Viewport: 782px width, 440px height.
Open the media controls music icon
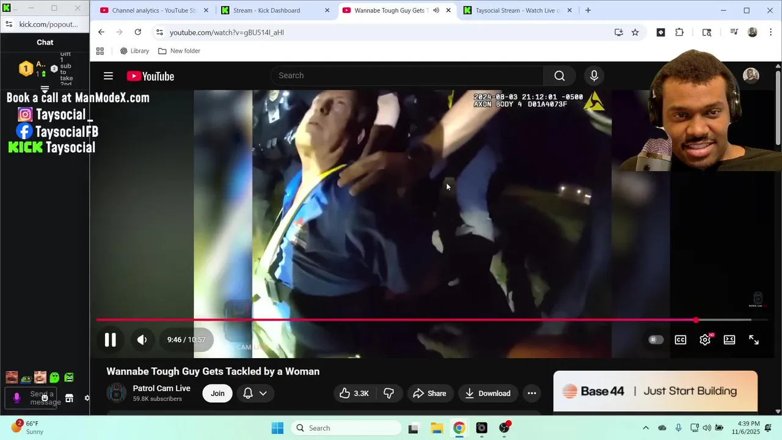[734, 32]
